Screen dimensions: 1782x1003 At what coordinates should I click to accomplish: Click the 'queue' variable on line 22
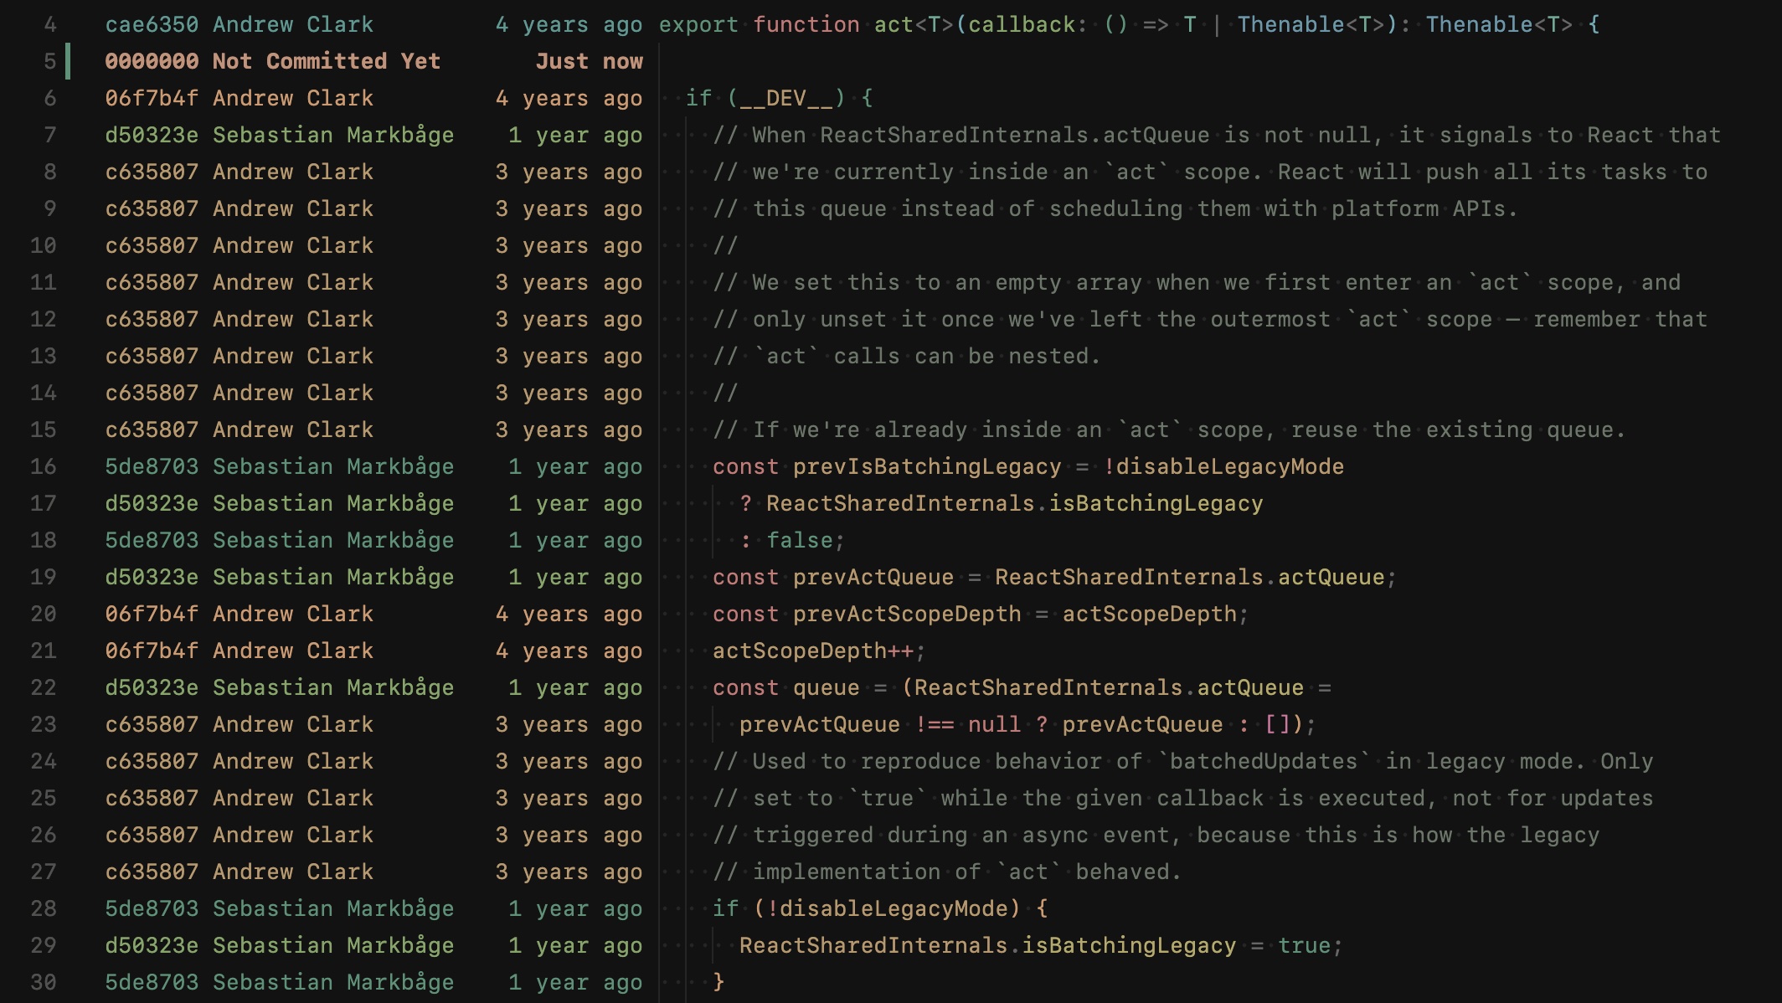pyautogui.click(x=827, y=687)
